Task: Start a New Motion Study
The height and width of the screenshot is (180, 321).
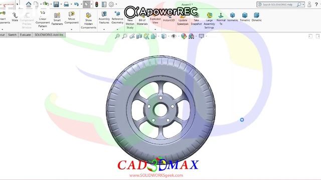Action: [x=130, y=21]
